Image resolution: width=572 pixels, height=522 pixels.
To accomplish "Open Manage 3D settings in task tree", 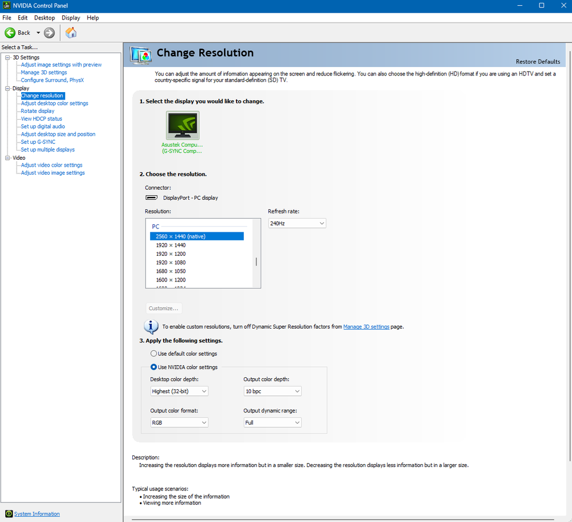I will (x=44, y=72).
